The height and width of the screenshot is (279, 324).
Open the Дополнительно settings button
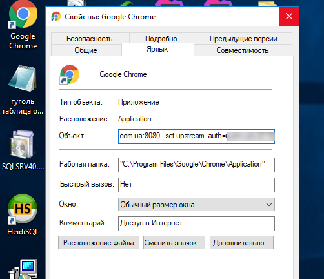point(241,243)
